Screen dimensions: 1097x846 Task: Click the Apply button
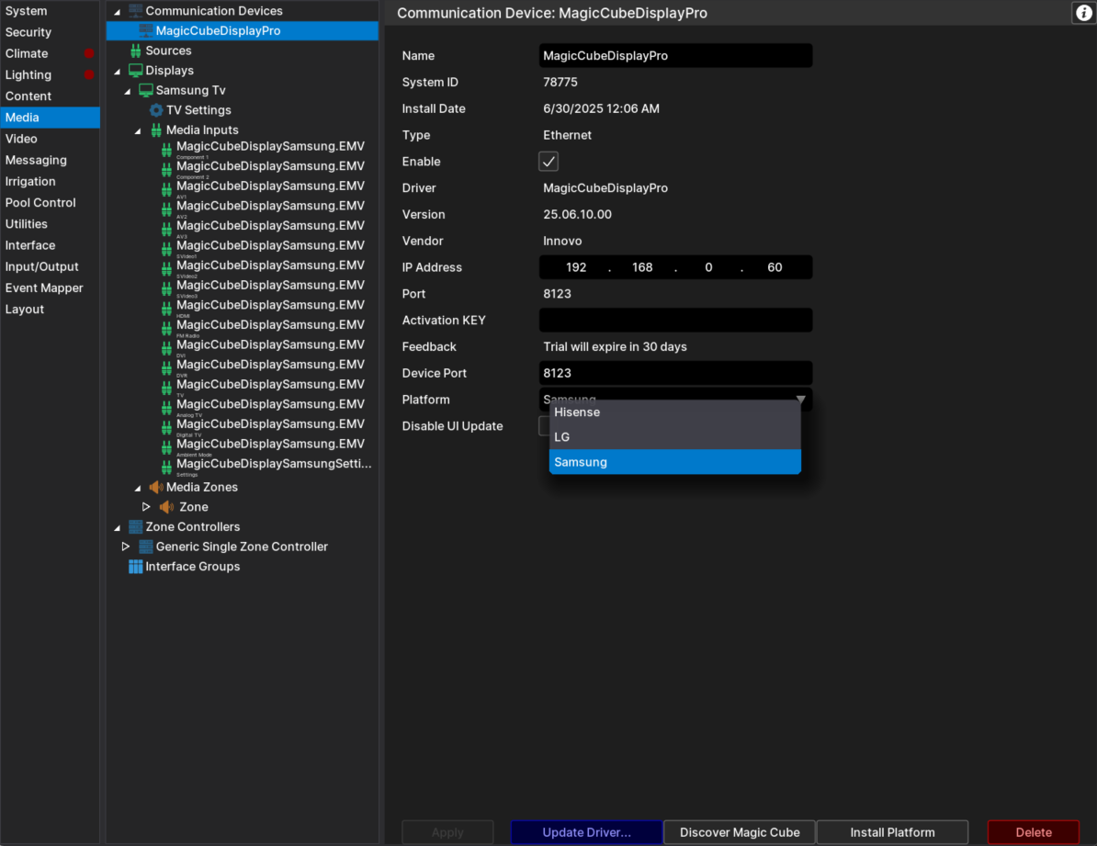447,832
